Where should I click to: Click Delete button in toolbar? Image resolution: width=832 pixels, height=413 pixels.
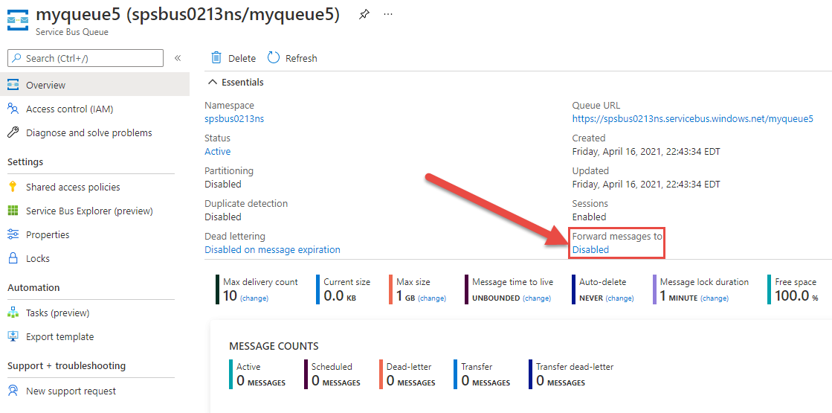point(233,58)
